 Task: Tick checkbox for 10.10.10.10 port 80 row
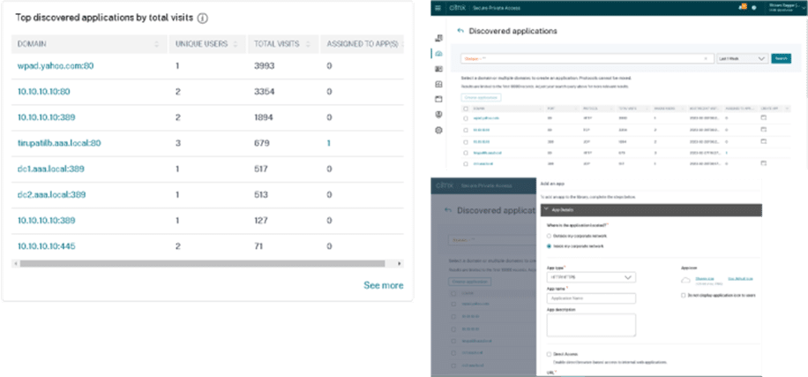tap(466, 130)
